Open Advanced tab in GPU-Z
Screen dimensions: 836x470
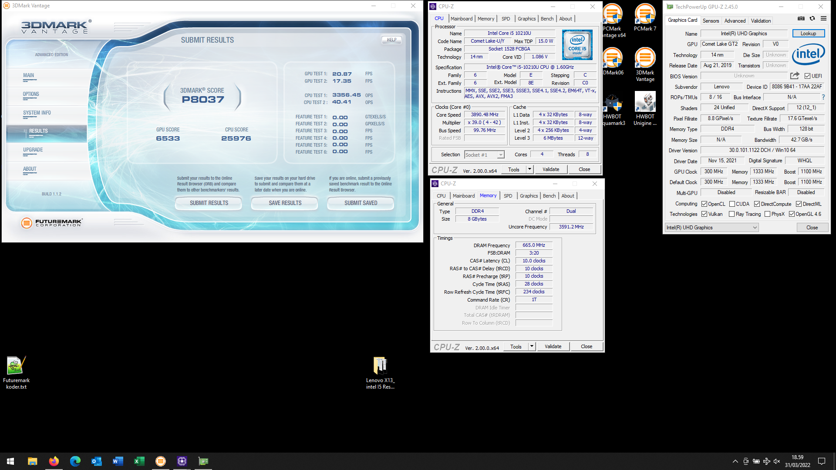(x=735, y=20)
